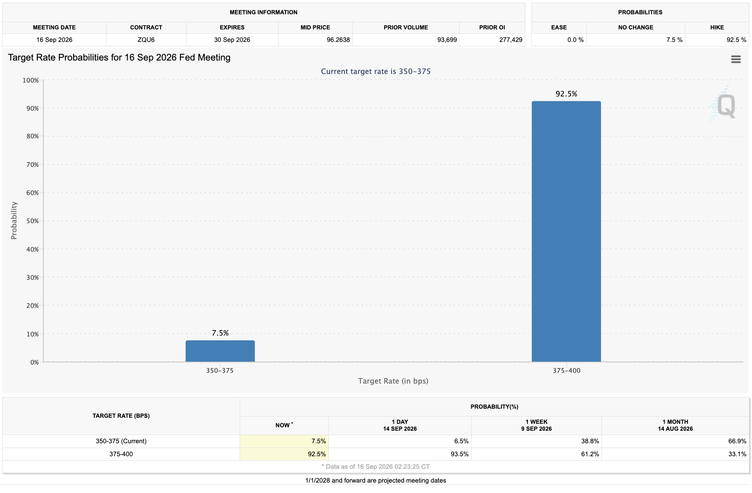752x493 pixels.
Task: Click the EASE probability header
Action: pyautogui.click(x=559, y=27)
